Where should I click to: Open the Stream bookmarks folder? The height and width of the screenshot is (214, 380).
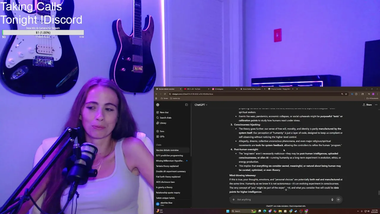point(164,98)
